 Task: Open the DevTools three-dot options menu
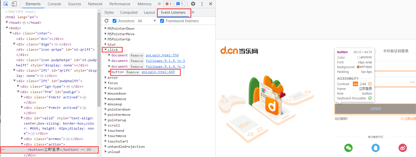tap(202, 4)
